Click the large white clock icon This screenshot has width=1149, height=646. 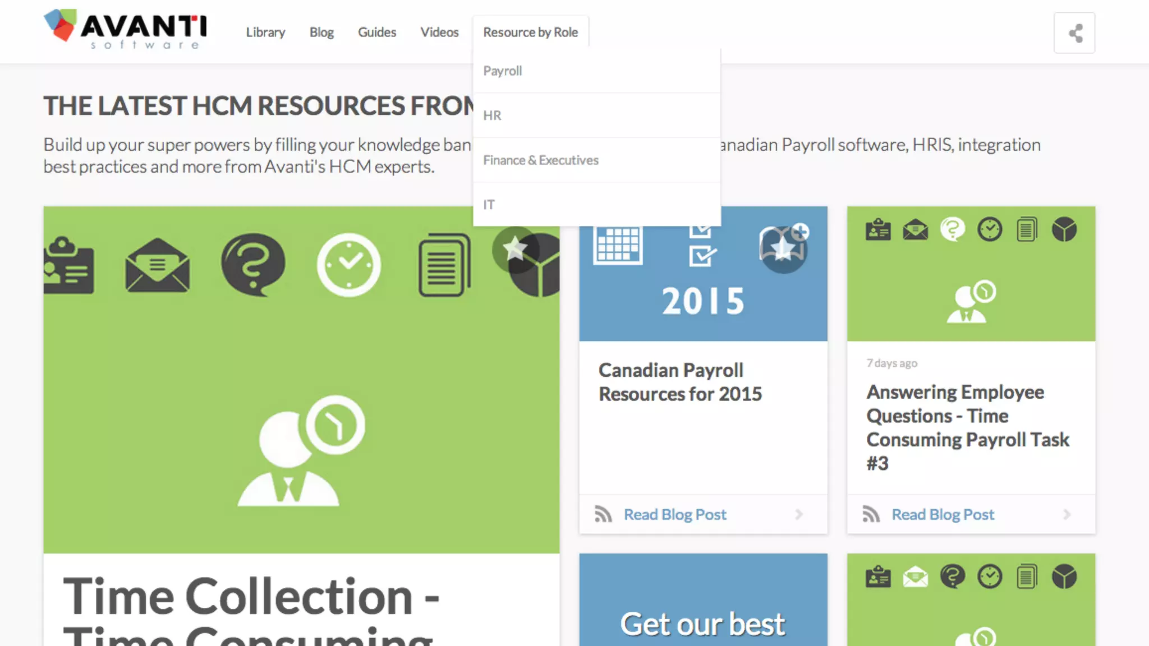point(348,265)
